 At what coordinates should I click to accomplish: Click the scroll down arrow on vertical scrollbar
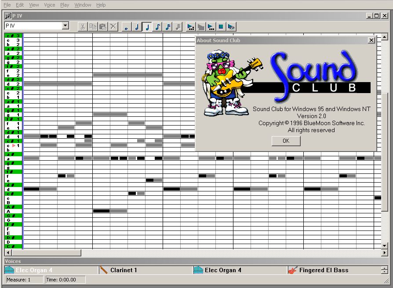point(385,245)
